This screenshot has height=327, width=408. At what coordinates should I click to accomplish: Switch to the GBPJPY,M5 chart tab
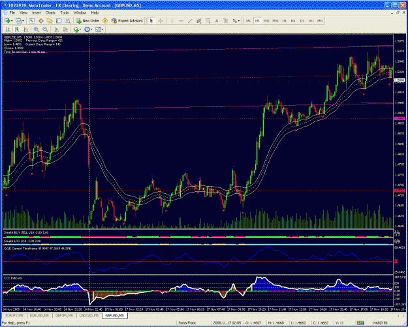tap(64, 315)
